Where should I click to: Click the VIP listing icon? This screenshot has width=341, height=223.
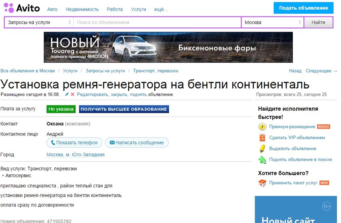[x=262, y=138]
